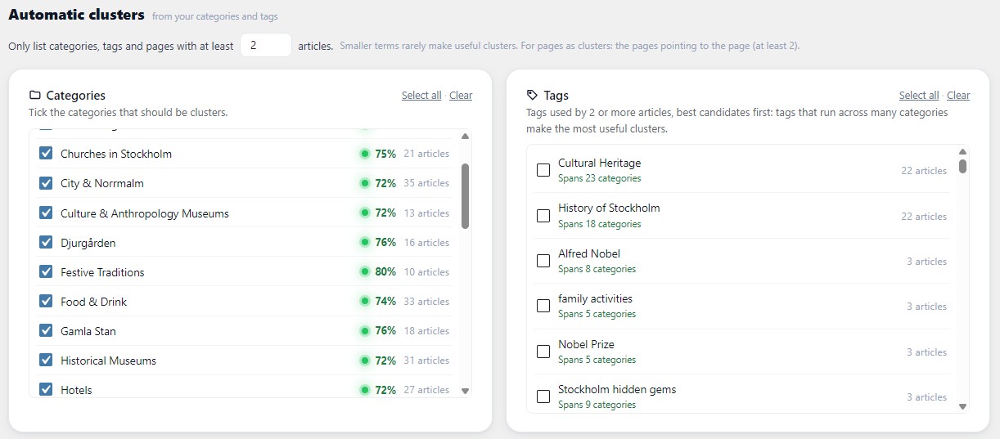
Task: Click tags list scroll up arrow
Action: pyautogui.click(x=963, y=152)
